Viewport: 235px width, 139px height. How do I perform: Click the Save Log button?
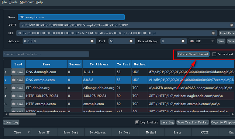(167, 122)
